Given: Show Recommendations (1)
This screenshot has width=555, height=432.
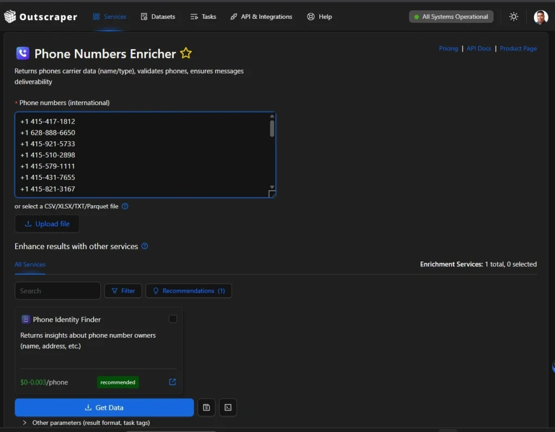Looking at the screenshot, I should click(189, 291).
